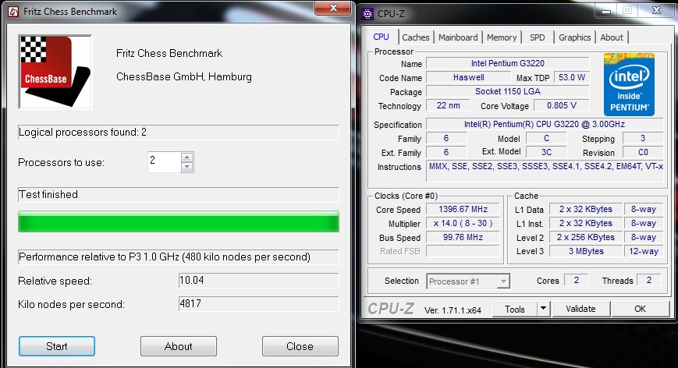
Task: Click the OK button in CPU-Z
Action: pos(640,310)
